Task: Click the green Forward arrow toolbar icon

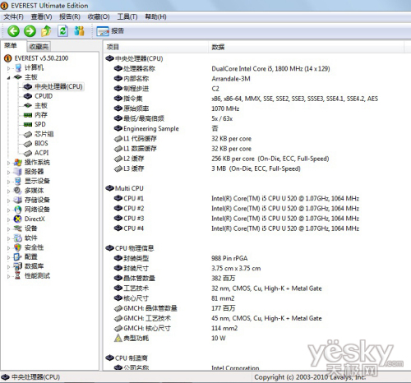Action: point(30,31)
